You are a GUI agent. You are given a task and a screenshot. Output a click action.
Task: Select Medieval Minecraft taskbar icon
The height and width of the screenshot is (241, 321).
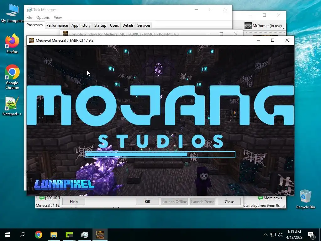tap(100, 235)
